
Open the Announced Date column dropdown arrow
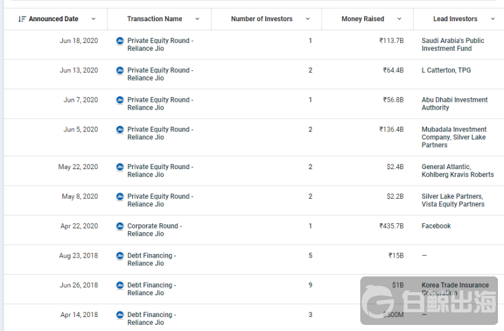point(93,19)
